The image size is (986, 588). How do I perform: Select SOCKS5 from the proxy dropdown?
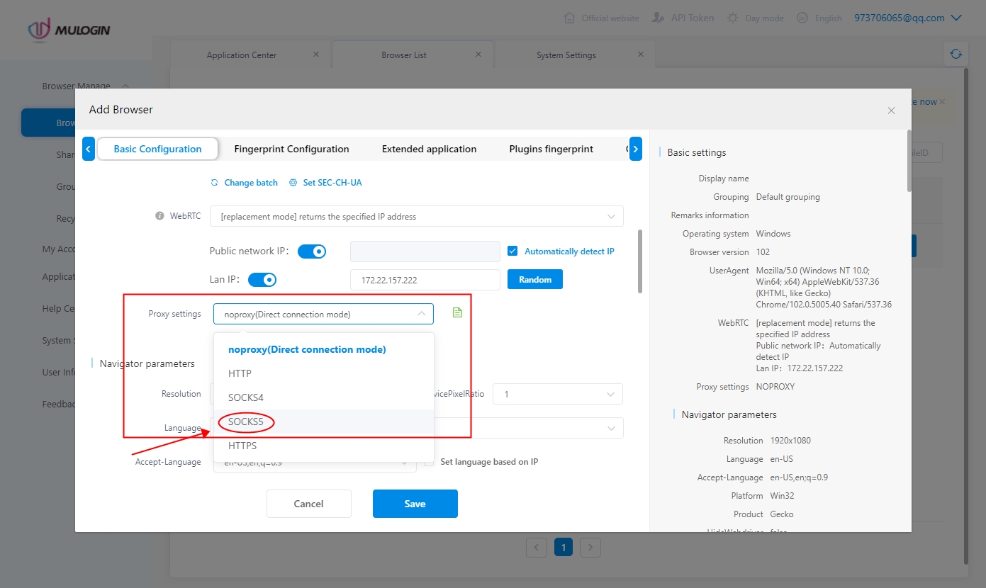[246, 422]
